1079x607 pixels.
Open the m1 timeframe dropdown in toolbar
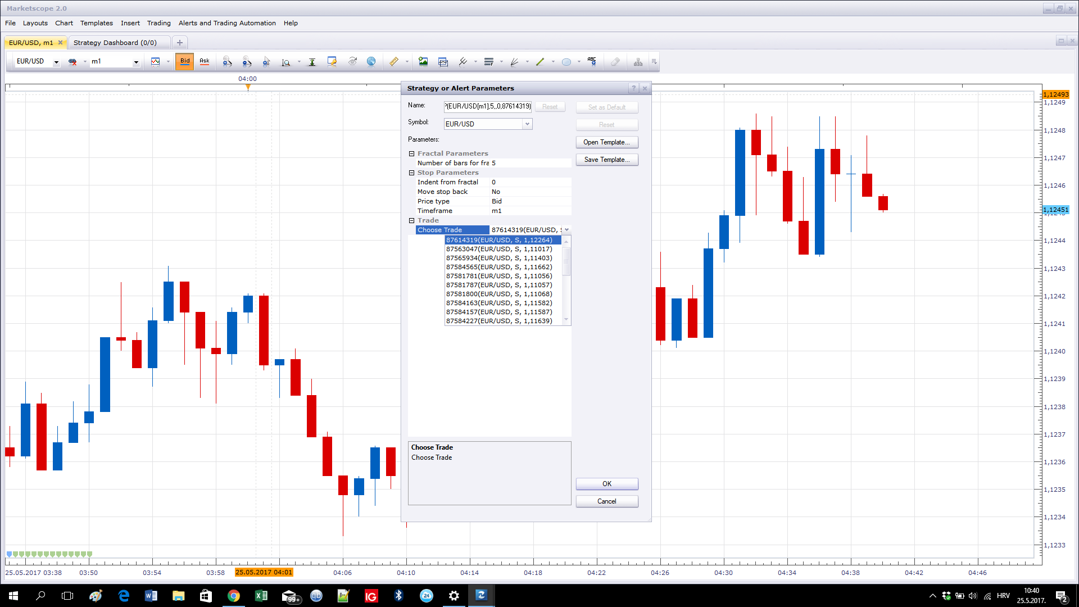click(136, 62)
